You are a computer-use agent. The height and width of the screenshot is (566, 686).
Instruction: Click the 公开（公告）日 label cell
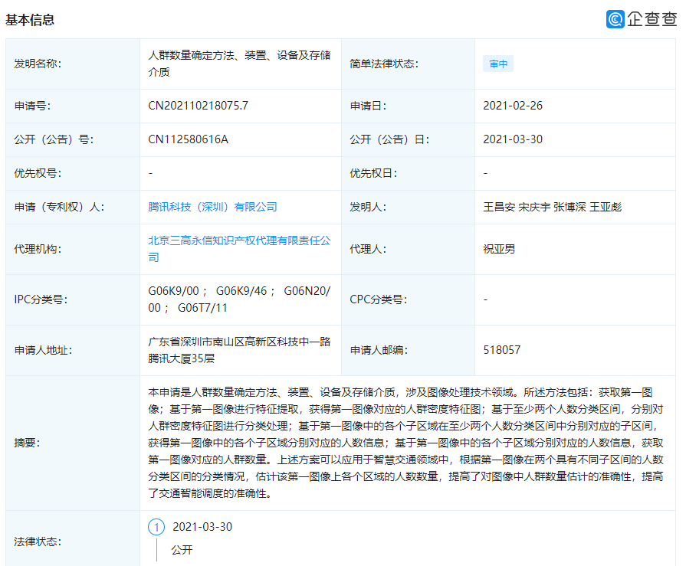click(x=409, y=139)
